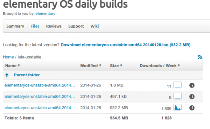Image resolution: width=210 pixels, height=129 pixels.
Task: Open the Reviews tab
Action: pos(54,26)
